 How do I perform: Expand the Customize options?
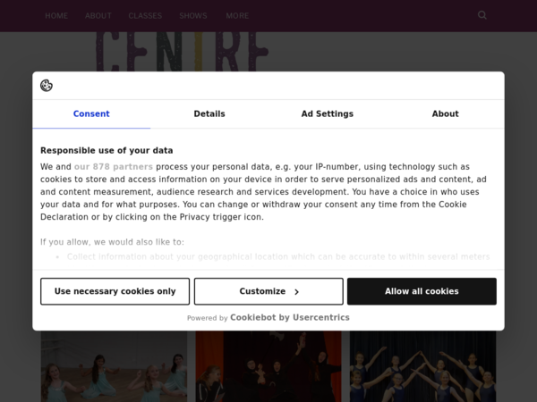tap(268, 291)
